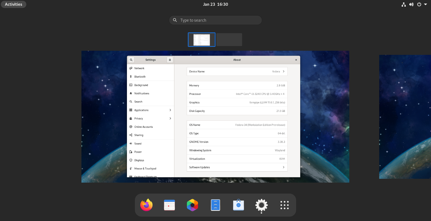
Task: Click the OS Name value Fedora 34
Action: (x=260, y=125)
